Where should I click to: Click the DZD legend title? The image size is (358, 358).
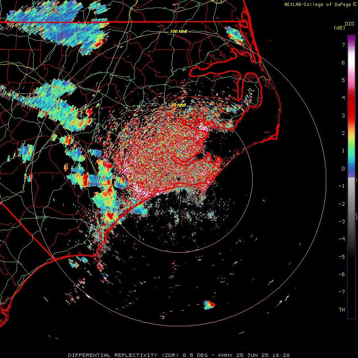(x=350, y=24)
